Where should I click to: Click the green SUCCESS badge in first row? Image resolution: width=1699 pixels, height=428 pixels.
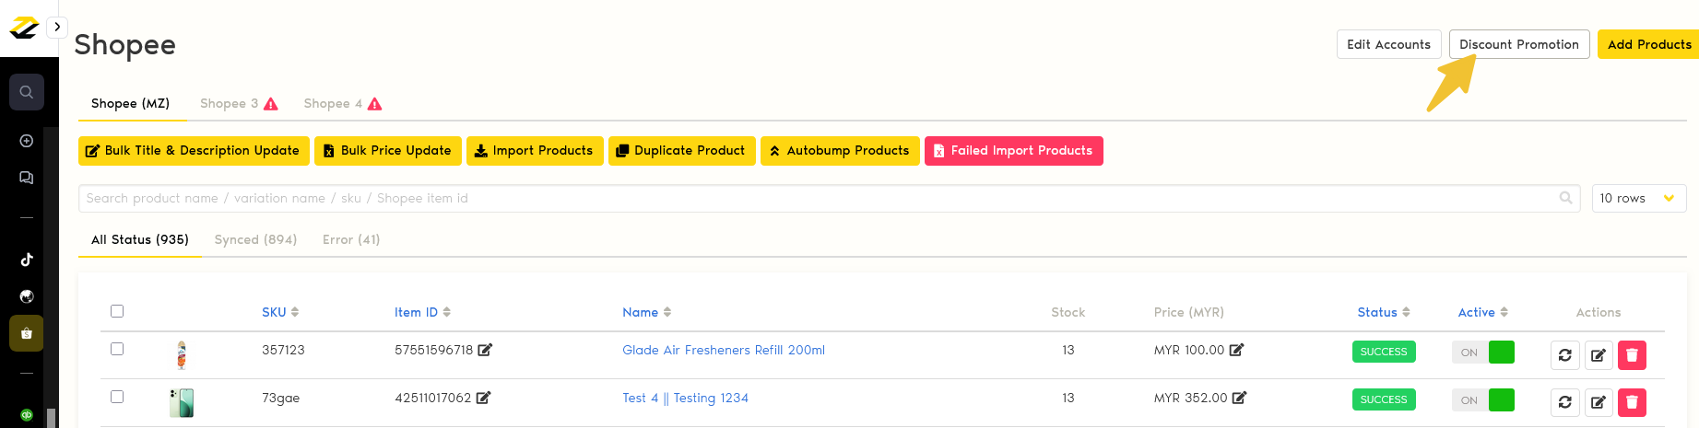[x=1383, y=352]
